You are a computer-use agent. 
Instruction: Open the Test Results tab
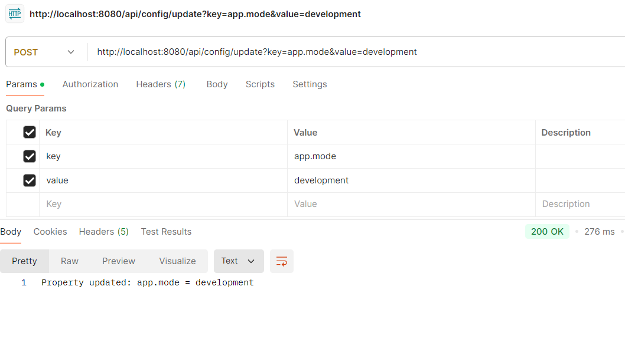[x=166, y=232]
